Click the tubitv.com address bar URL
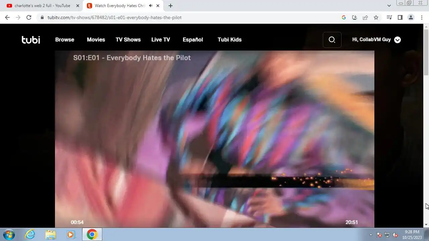429x241 pixels. pyautogui.click(x=114, y=17)
